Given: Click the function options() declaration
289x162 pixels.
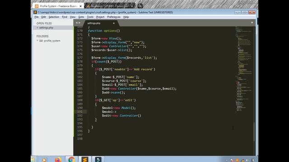Looking at the screenshot, I should click(x=104, y=31).
